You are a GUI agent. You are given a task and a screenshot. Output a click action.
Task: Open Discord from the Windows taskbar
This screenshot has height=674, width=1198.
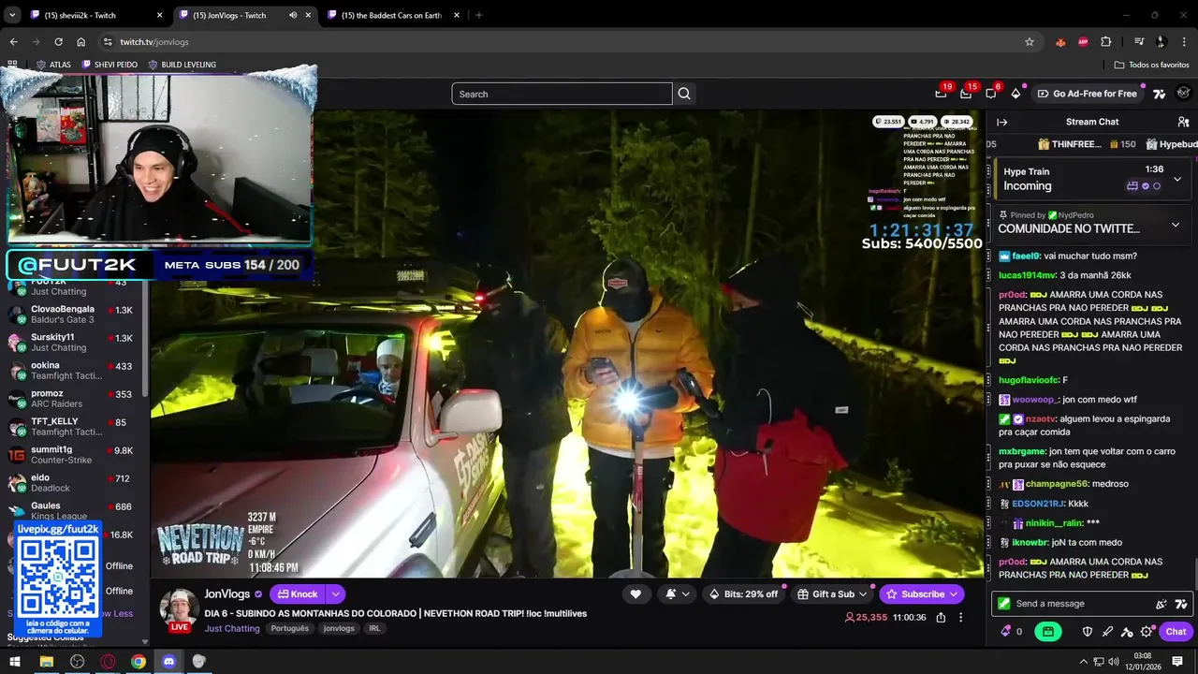click(168, 661)
